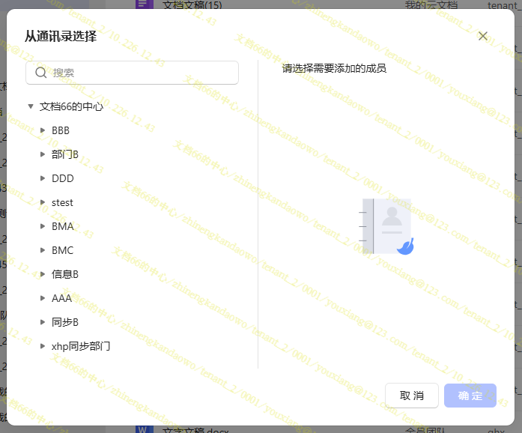Select the xhp同步部门 entry
This screenshot has width=522, height=433.
[x=81, y=346]
